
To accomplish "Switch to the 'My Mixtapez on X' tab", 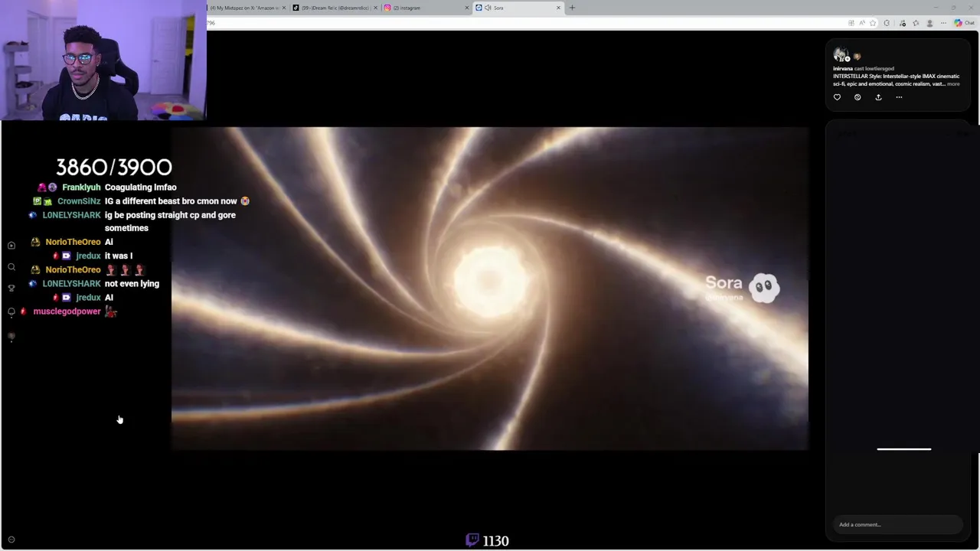I will [244, 8].
